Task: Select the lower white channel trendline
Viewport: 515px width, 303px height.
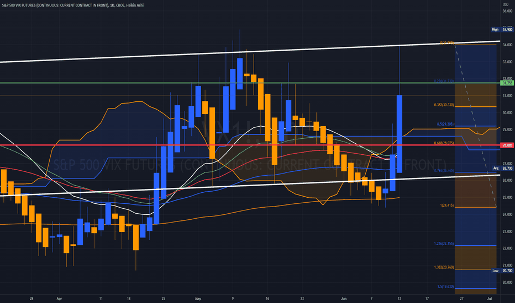Action: [250, 185]
